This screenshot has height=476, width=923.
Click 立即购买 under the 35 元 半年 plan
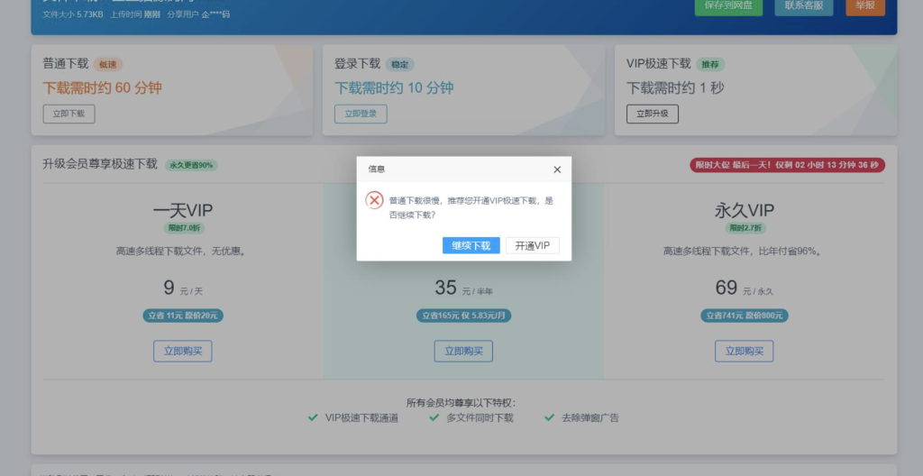(463, 351)
